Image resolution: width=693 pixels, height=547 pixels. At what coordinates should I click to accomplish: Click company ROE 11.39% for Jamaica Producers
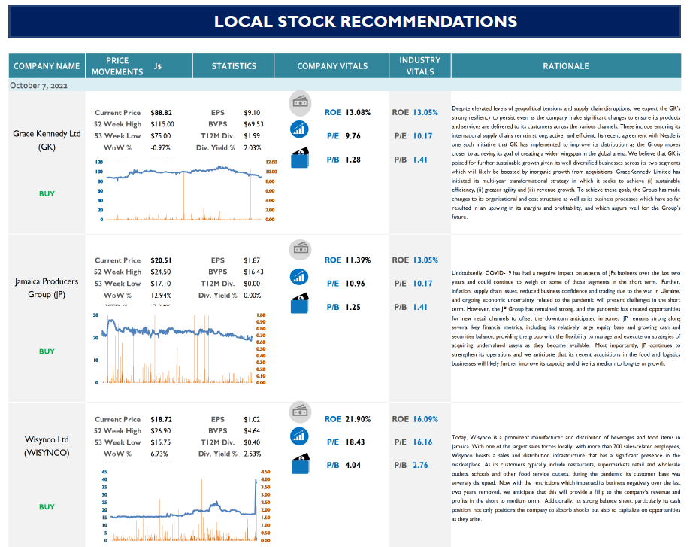pos(358,260)
